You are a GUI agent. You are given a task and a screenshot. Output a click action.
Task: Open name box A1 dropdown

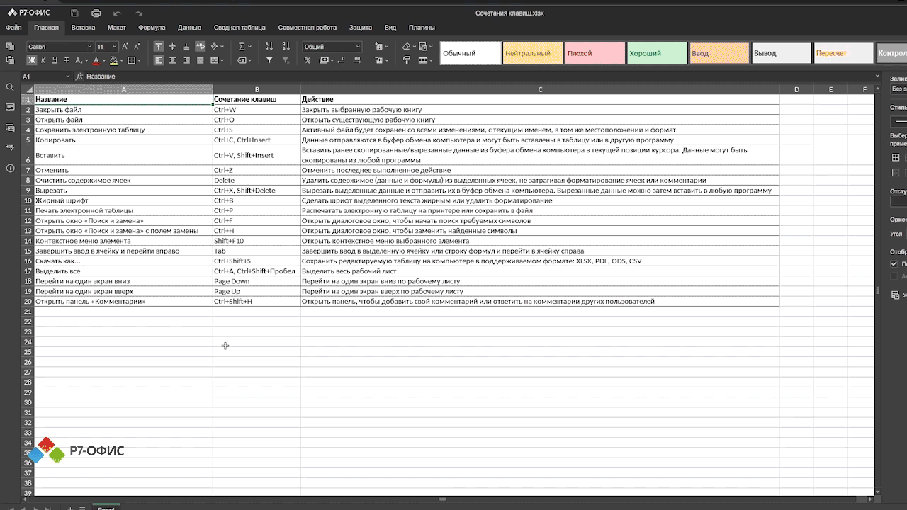click(x=68, y=76)
